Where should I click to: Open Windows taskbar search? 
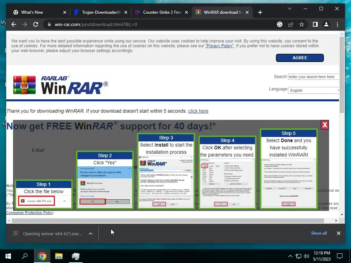pos(25,256)
